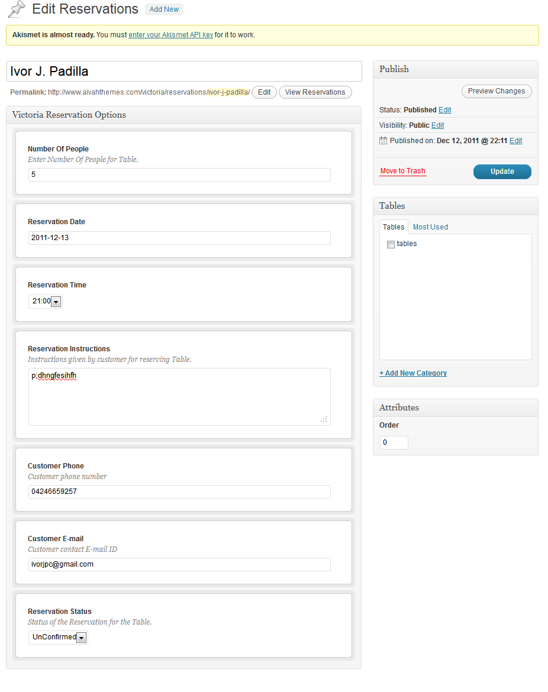Click the permalink Edit button

click(264, 92)
